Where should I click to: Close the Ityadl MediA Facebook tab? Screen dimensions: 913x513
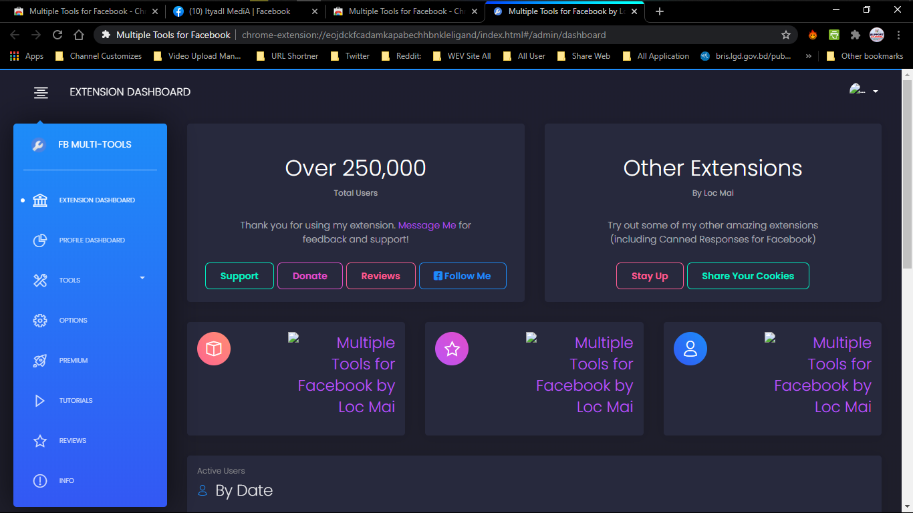click(315, 11)
